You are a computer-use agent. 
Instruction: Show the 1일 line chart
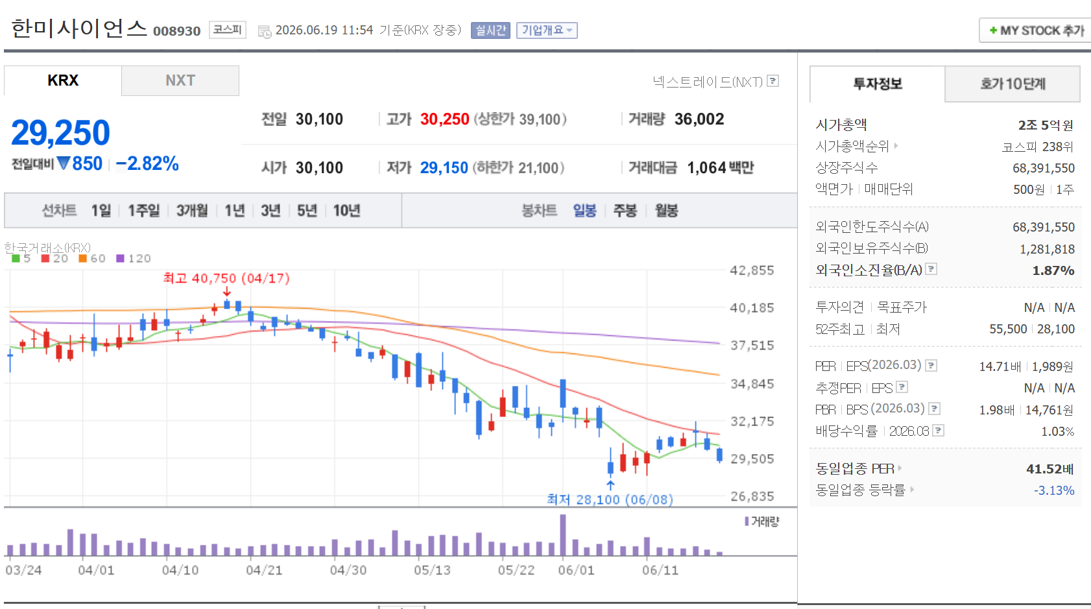click(x=101, y=210)
